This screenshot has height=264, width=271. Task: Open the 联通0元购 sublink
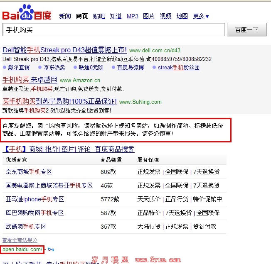point(91,67)
